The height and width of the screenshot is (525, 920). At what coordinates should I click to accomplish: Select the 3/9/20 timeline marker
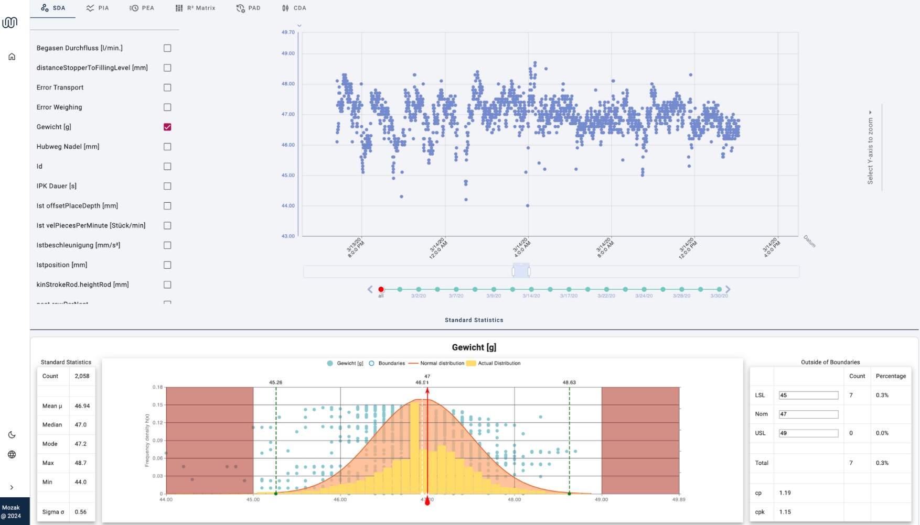pos(494,289)
